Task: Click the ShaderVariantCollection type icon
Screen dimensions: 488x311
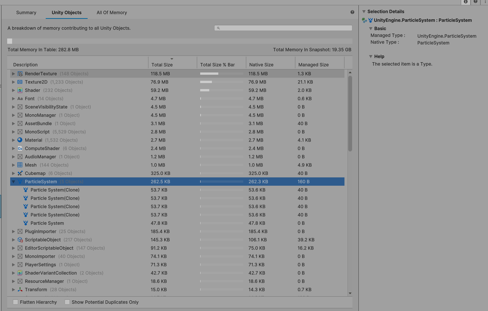Action: pos(20,273)
